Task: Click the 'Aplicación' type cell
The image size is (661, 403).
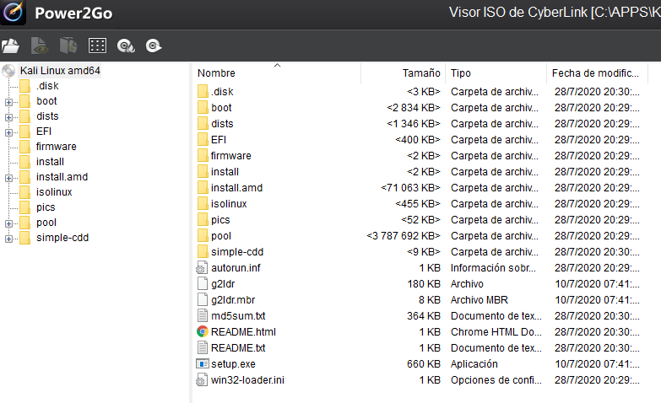Action: [474, 364]
